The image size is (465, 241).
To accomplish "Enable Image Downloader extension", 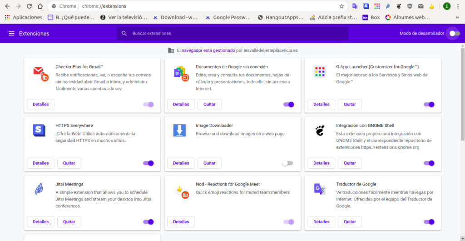I will click(287, 163).
